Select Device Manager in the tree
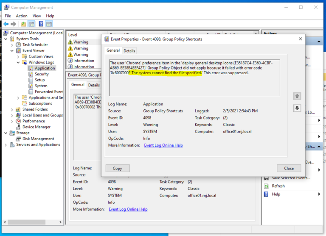Screen dimensions: 326x236 tap(36, 127)
